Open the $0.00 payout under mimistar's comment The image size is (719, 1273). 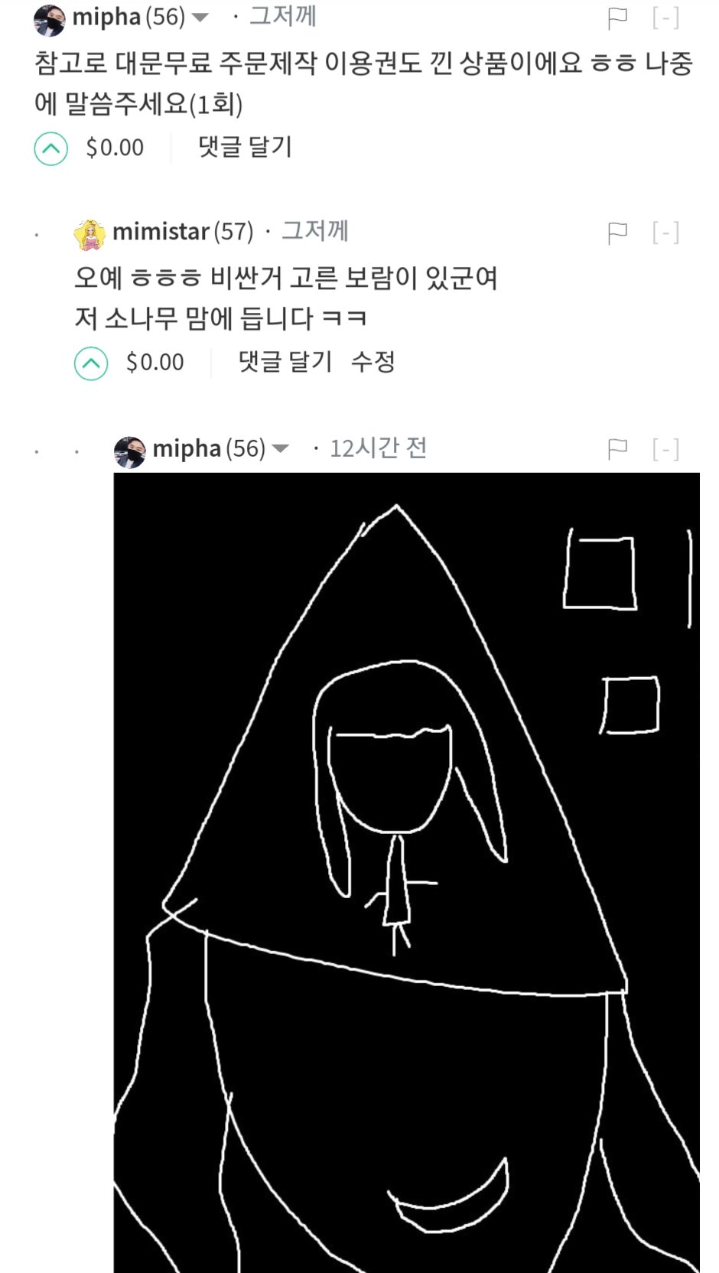point(155,363)
